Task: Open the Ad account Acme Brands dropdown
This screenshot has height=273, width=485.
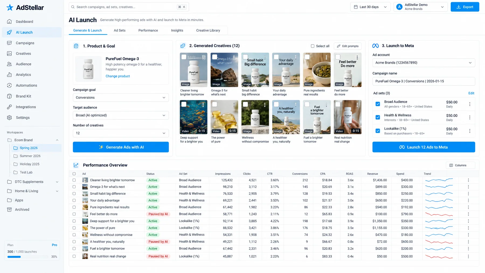Action: (424, 63)
